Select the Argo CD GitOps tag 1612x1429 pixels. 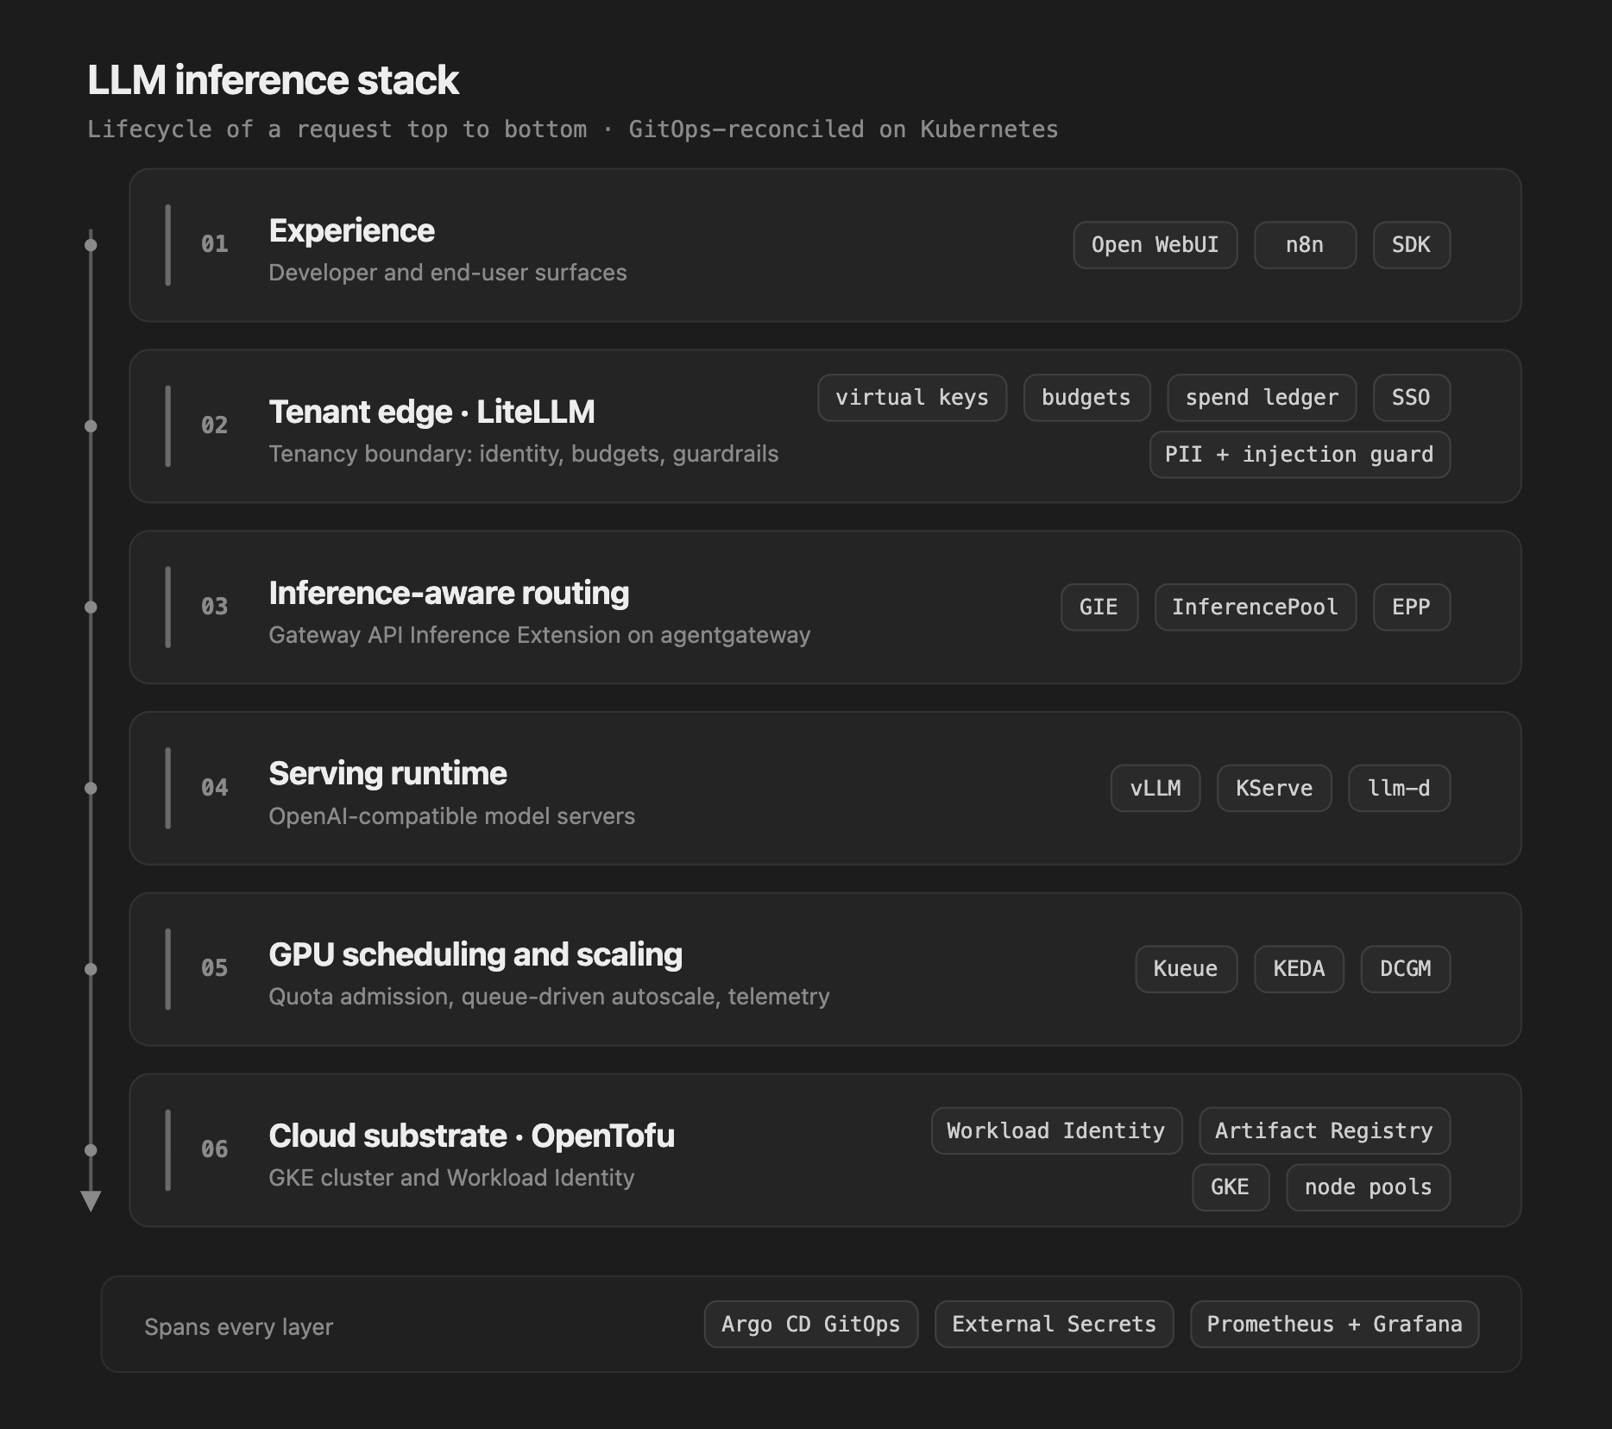pyautogui.click(x=811, y=1324)
